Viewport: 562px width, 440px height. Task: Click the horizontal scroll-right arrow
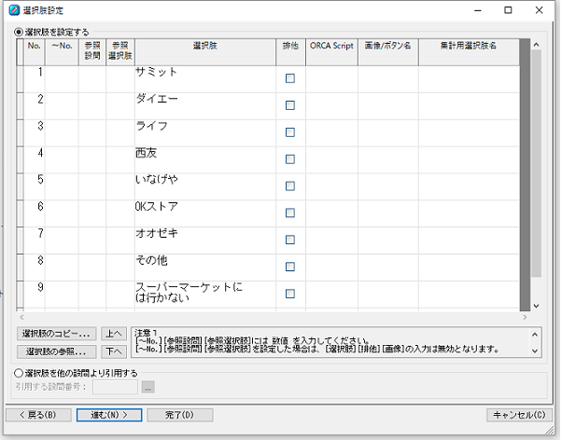point(525,317)
